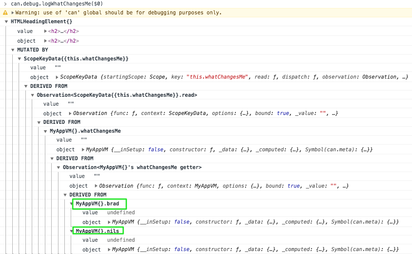Collapse DERIVED FROM directly under ScopeKeyData's object row

click(26, 86)
